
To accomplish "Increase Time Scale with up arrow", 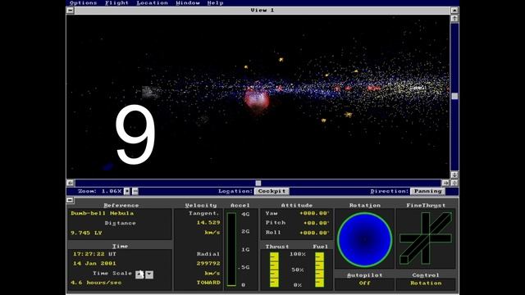I will click(139, 275).
